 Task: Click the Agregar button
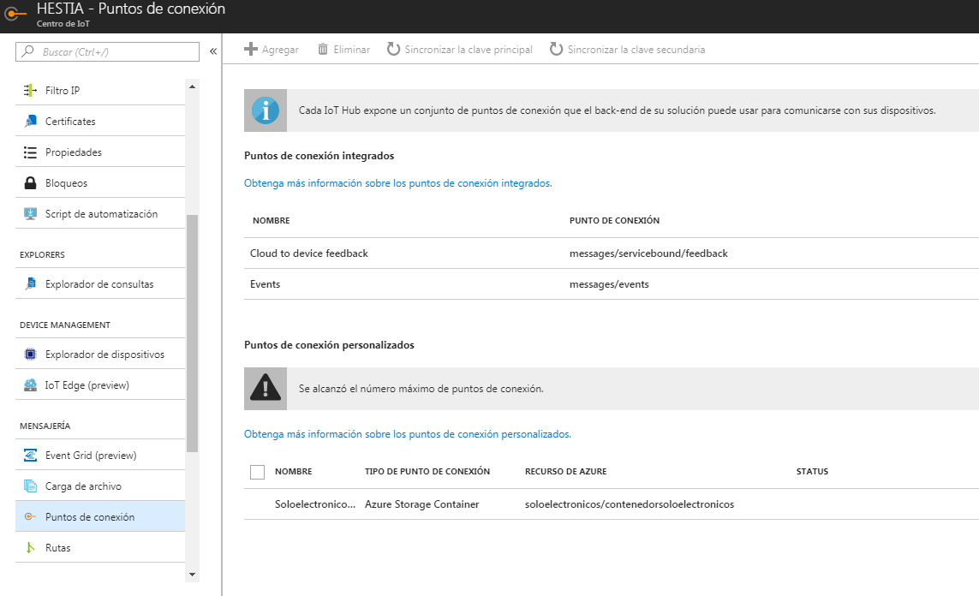point(272,50)
